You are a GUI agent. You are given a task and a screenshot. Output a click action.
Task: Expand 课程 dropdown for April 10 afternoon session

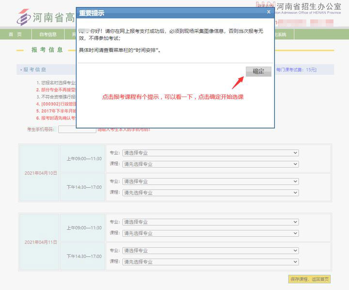(210, 193)
